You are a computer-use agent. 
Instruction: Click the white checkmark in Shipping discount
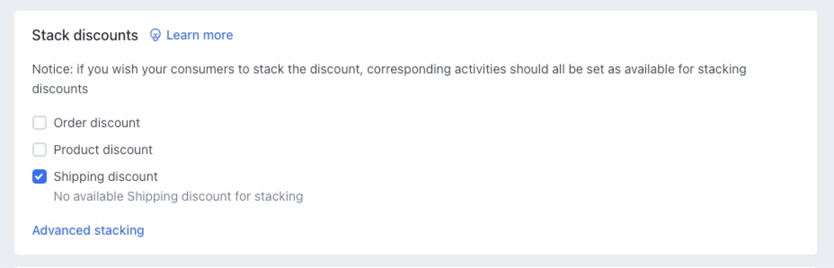pos(39,177)
